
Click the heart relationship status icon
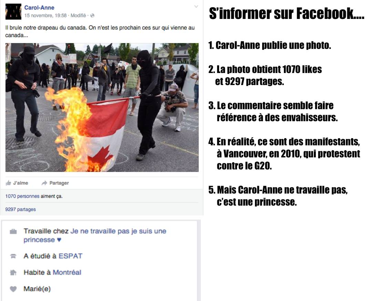click(13, 289)
